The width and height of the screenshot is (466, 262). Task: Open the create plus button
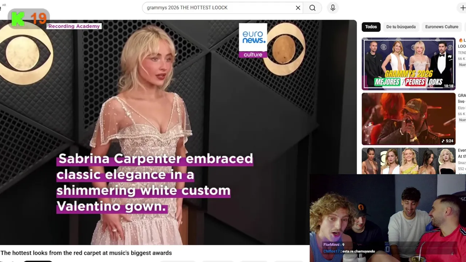coord(462,8)
